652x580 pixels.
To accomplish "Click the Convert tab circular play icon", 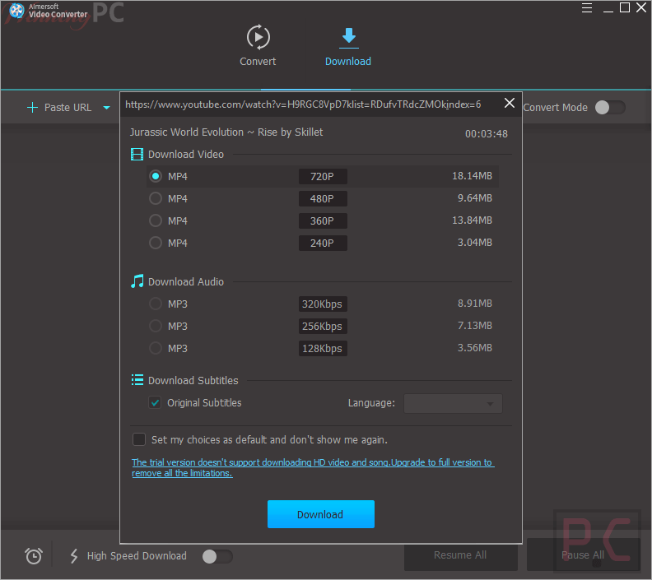I will (258, 37).
